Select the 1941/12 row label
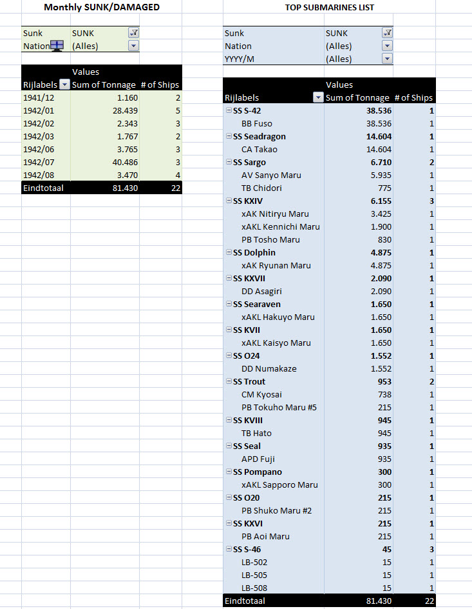The height and width of the screenshot is (609, 472). [x=46, y=97]
